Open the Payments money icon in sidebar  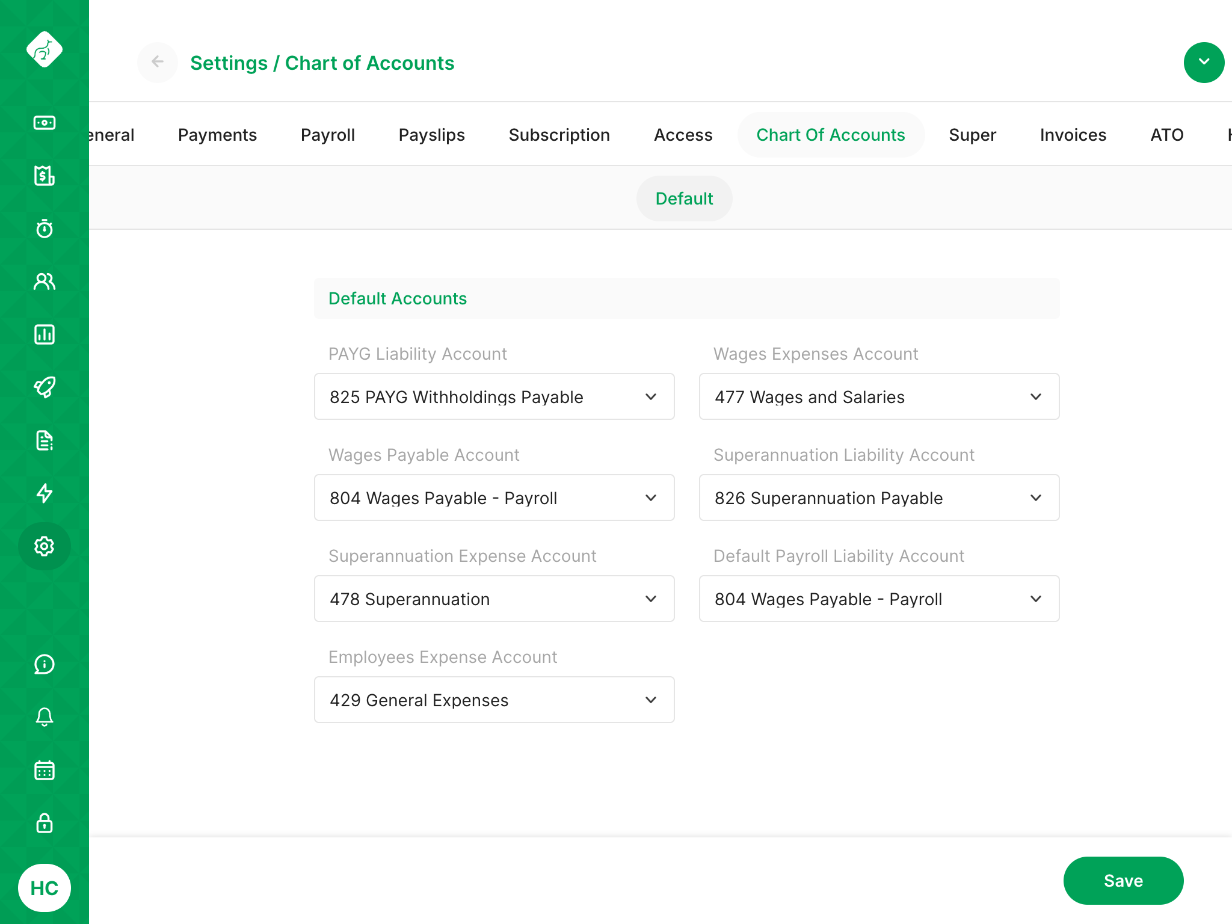coord(45,123)
